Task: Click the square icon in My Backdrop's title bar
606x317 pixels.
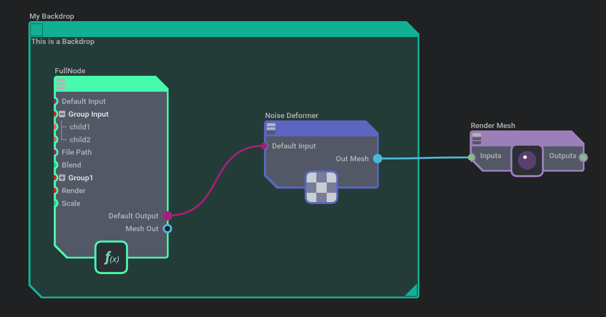Action: (x=36, y=30)
